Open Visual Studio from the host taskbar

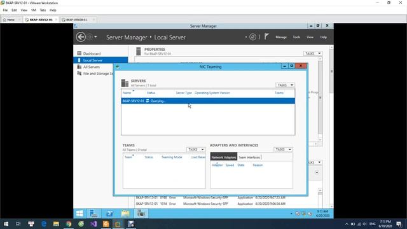(93, 224)
